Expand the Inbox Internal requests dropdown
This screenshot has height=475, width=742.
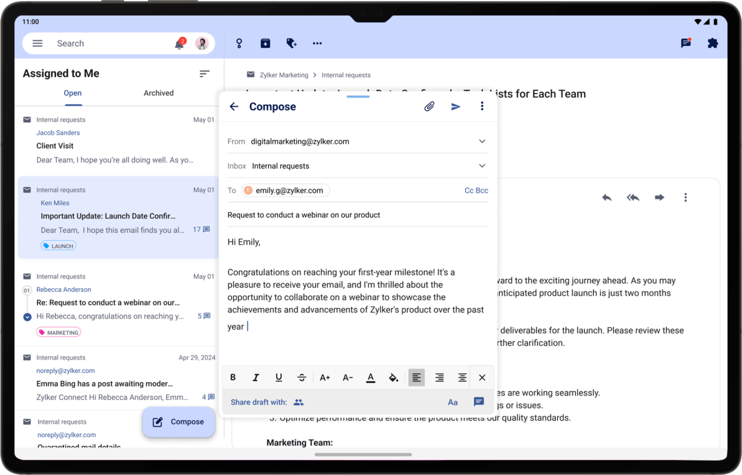(482, 166)
